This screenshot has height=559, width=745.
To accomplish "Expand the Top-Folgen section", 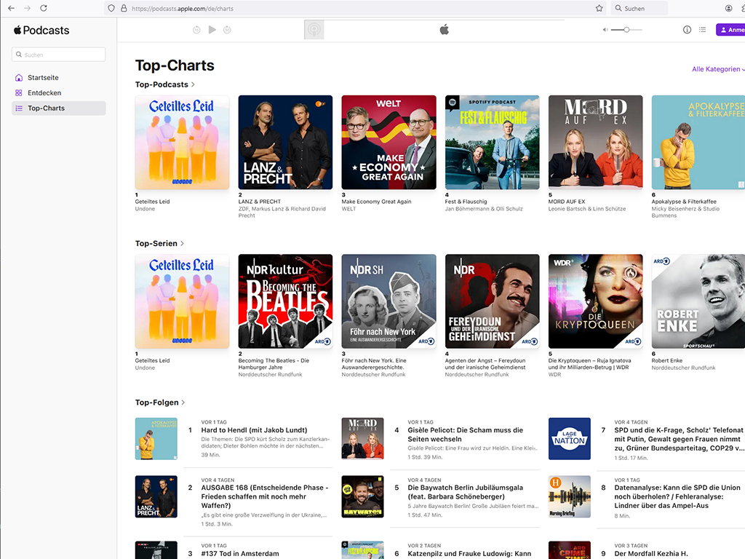I will click(160, 402).
